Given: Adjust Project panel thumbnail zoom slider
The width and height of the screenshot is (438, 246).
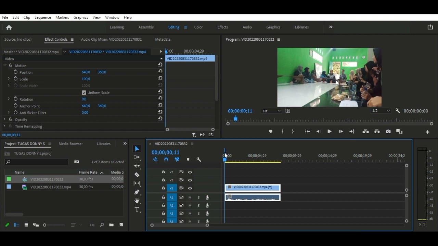Looking at the screenshot, I should 54,225.
